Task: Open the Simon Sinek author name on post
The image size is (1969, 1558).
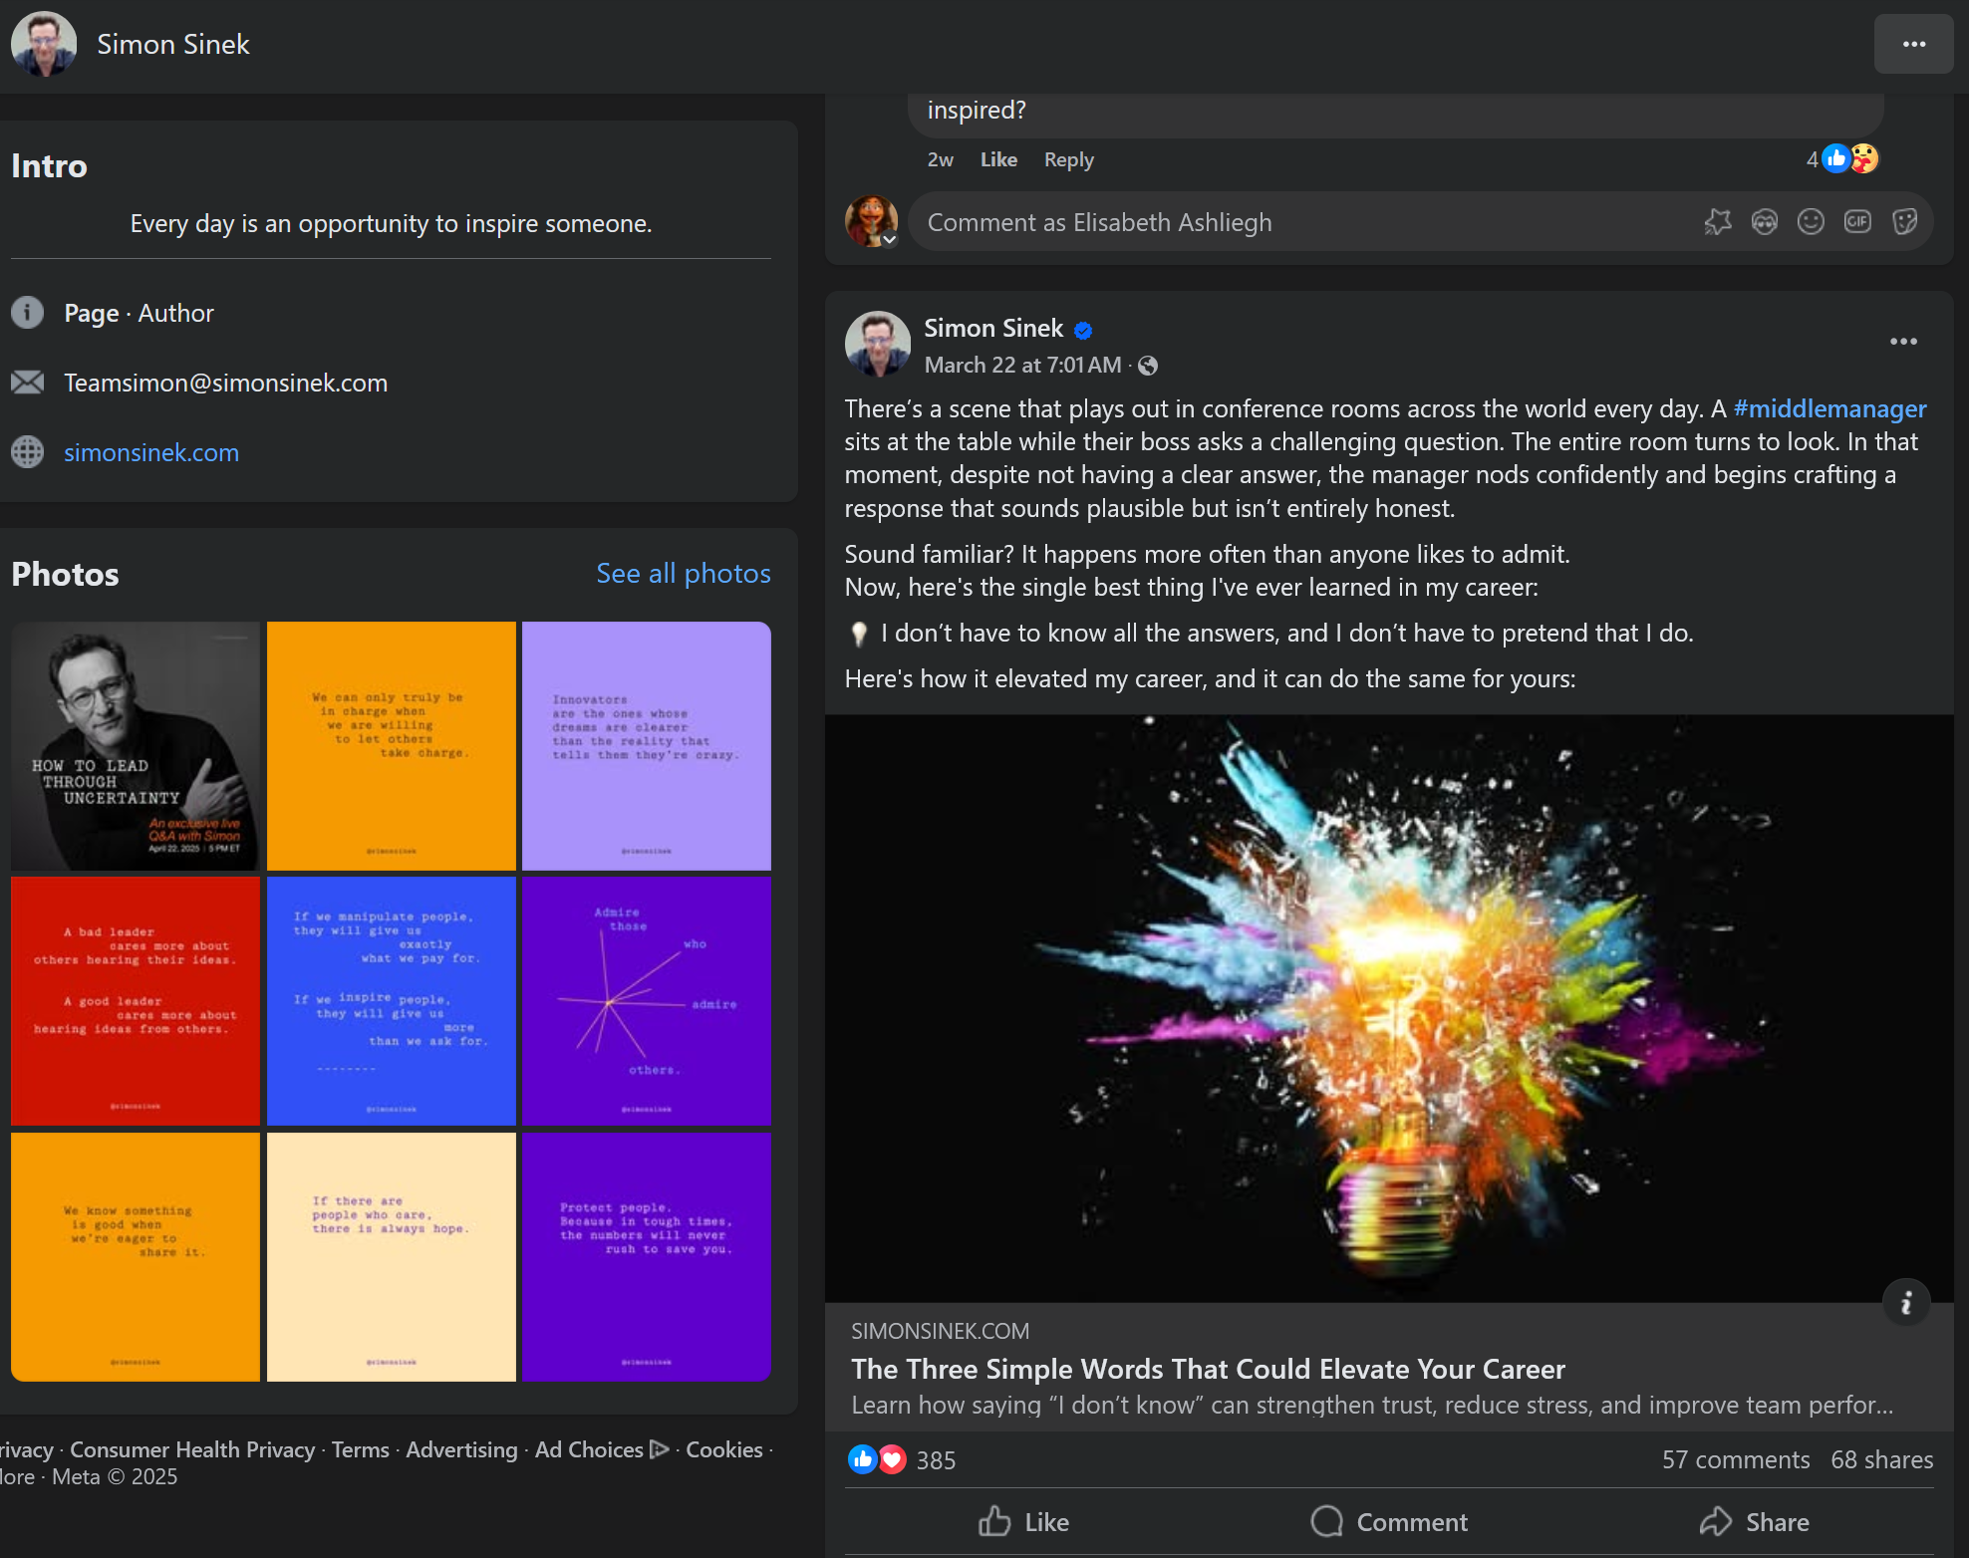Action: click(993, 329)
